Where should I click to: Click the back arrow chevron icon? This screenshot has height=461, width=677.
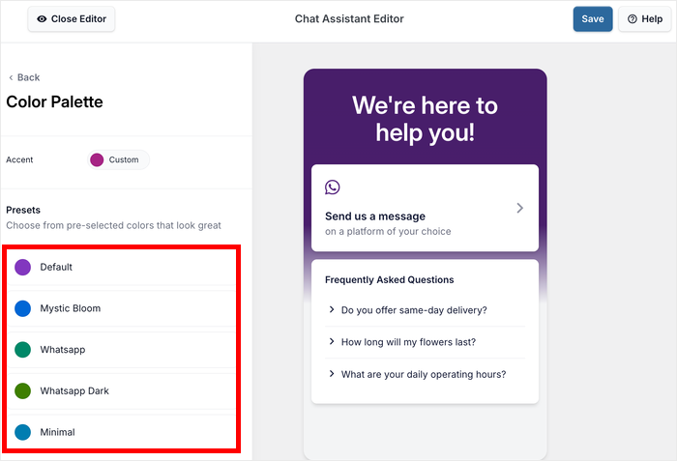11,77
